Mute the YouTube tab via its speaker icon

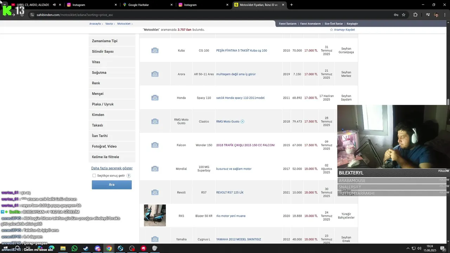[54, 5]
